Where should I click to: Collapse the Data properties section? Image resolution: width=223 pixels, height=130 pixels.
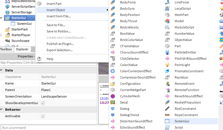[1, 70]
